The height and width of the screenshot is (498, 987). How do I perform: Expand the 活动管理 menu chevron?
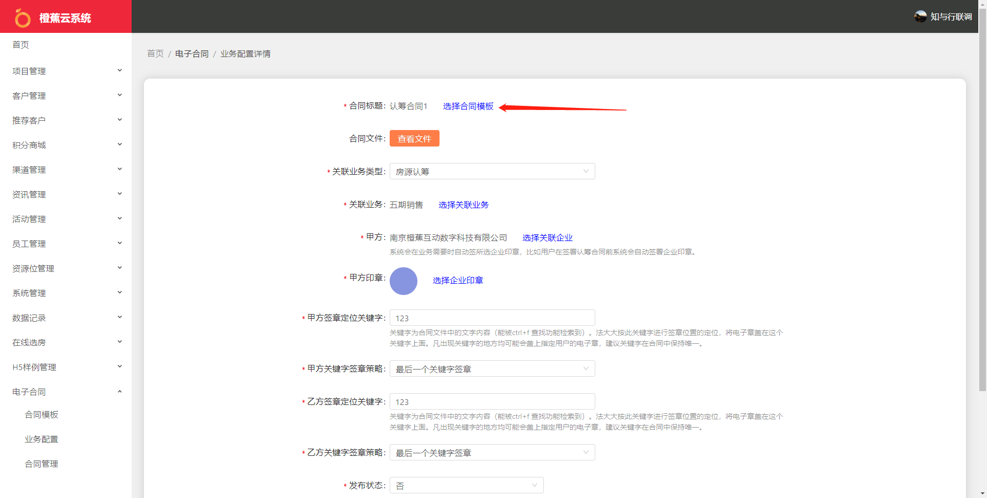click(x=120, y=218)
